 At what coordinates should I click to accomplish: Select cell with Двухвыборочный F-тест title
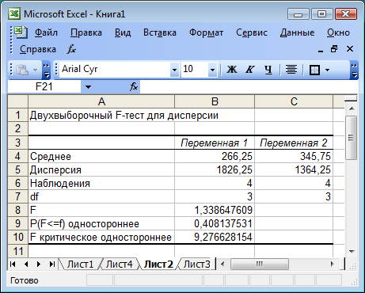[101, 116]
